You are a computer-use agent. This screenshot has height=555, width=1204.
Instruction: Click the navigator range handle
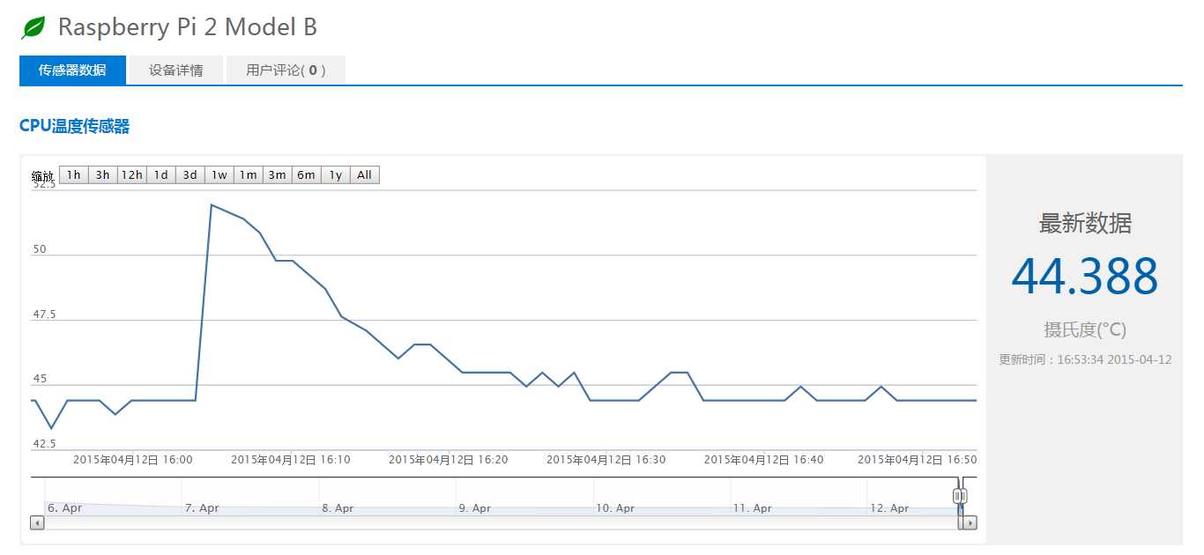click(961, 496)
